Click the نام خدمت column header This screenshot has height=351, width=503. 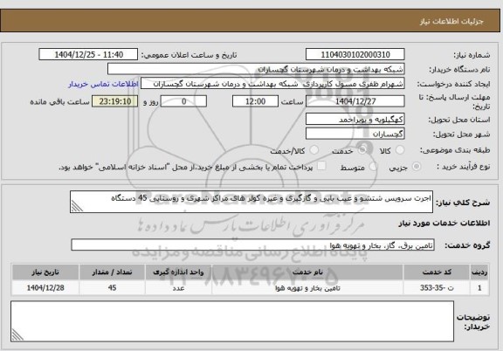[307, 272]
